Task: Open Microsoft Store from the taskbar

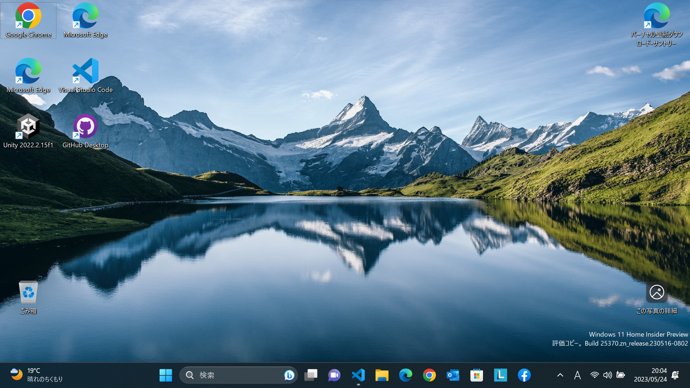Action: 477,375
